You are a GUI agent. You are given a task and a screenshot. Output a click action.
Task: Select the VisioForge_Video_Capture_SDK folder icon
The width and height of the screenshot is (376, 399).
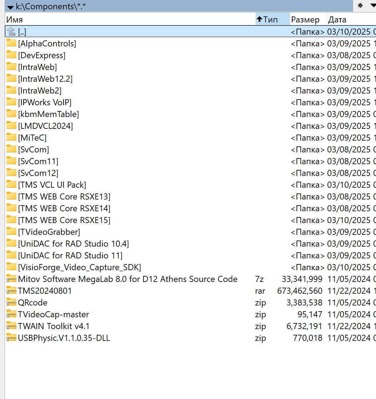coord(11,267)
